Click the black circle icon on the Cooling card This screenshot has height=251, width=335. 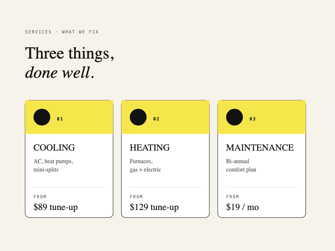tap(42, 117)
